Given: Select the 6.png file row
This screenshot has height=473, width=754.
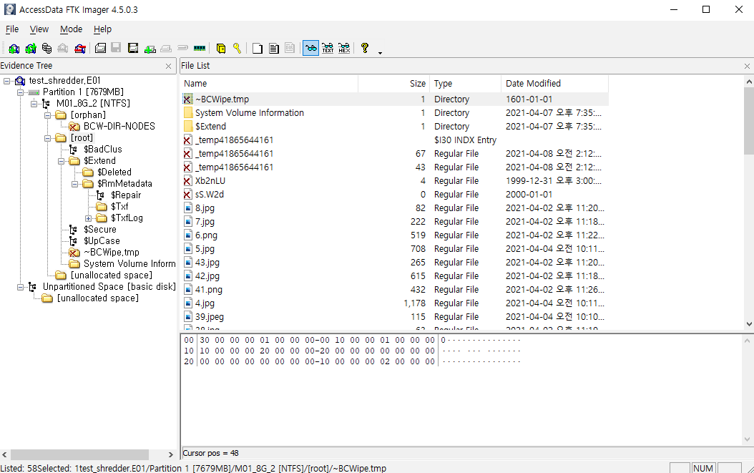Looking at the screenshot, I should pyautogui.click(x=394, y=235).
